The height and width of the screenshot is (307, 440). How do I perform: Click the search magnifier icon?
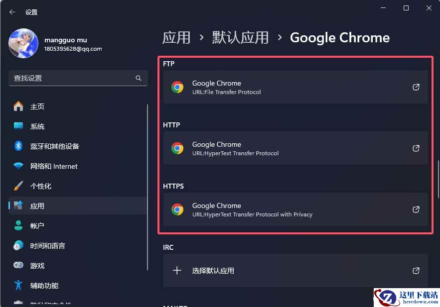point(139,78)
